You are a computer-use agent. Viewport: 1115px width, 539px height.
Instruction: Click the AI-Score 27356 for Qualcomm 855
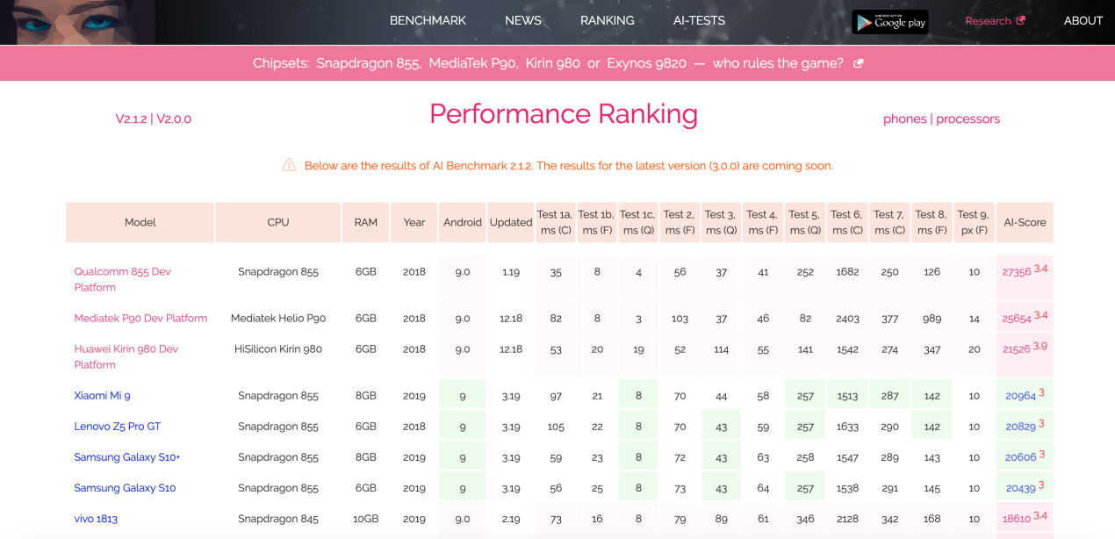coord(1017,272)
